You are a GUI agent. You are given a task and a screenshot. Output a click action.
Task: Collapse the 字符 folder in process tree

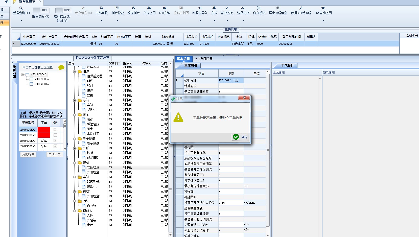(x=75, y=100)
